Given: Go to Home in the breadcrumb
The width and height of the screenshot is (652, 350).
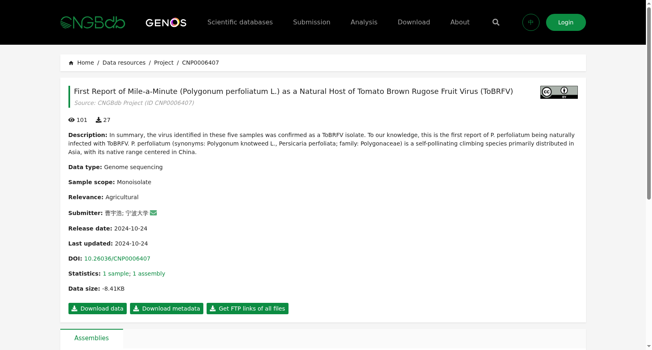Looking at the screenshot, I should (x=86, y=63).
